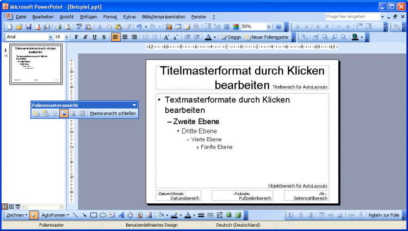
Task: Select the Ellipse drawing tool
Action: [103, 215]
